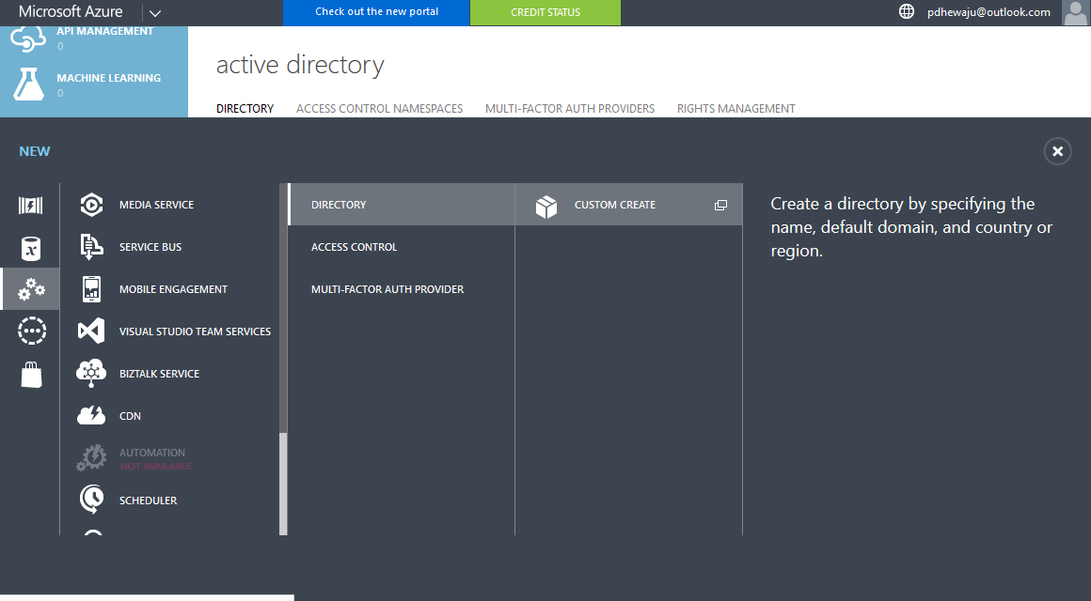This screenshot has height=601, width=1091.
Task: Open the Multi-Factor Auth Providers tab
Action: [570, 108]
